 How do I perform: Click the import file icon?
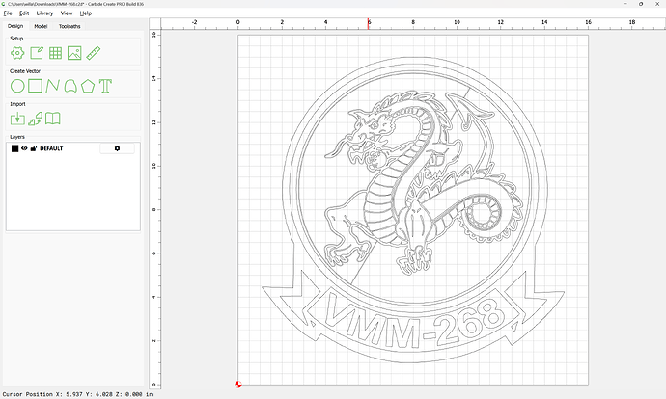tap(17, 119)
